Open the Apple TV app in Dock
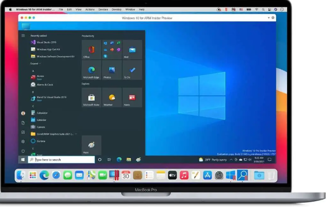Screen dimensions: 327x208 coord(172,175)
